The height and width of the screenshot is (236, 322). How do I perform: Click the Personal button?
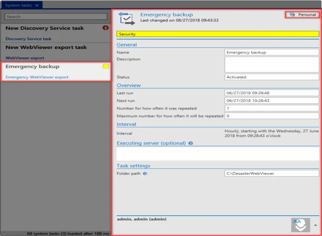coord(302,14)
